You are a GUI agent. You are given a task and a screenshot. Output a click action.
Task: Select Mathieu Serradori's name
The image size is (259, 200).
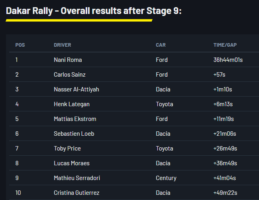tap(77, 178)
